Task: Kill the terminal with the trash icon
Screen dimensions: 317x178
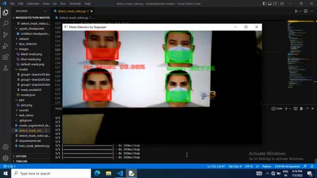Action: (301, 109)
